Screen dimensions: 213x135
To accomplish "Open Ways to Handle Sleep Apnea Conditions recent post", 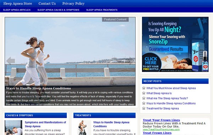I will (x=171, y=103).
